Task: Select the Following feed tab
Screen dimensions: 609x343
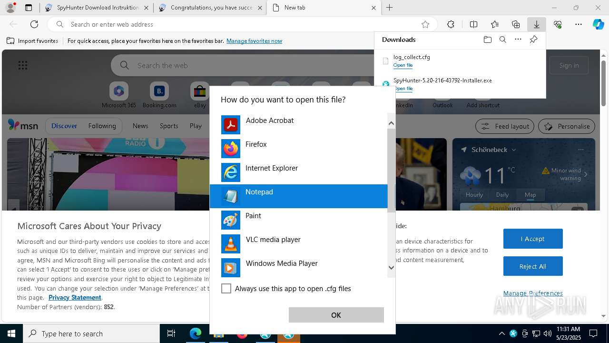Action: point(102,126)
